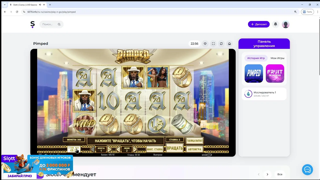Click the ЗАБИРАЙ ПРИЗ banner button
This screenshot has height=180, width=320.
pos(19,176)
